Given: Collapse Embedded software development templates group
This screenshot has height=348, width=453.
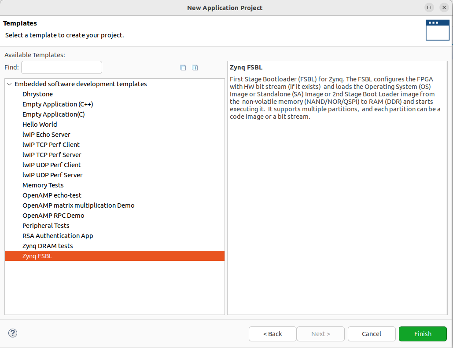Looking at the screenshot, I should click(9, 84).
